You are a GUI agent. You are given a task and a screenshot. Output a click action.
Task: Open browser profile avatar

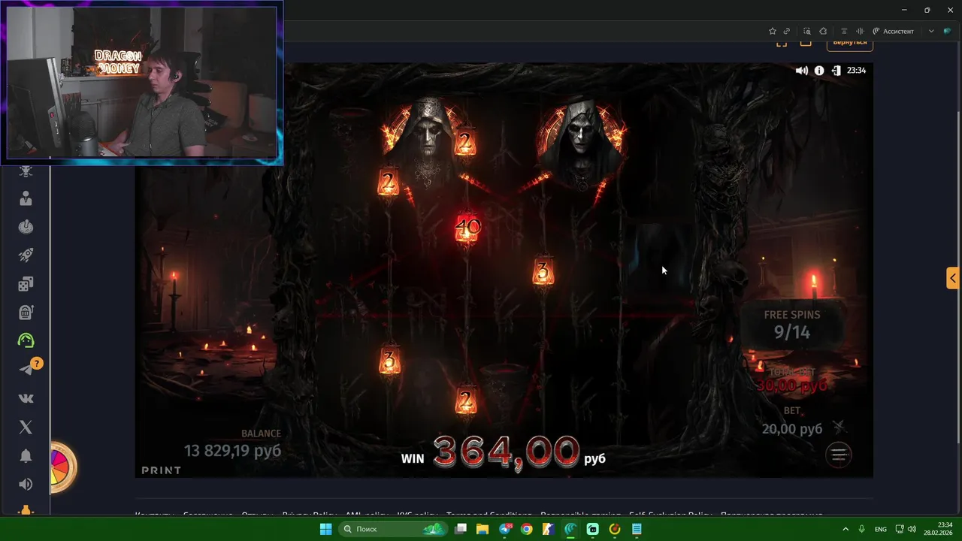[948, 32]
